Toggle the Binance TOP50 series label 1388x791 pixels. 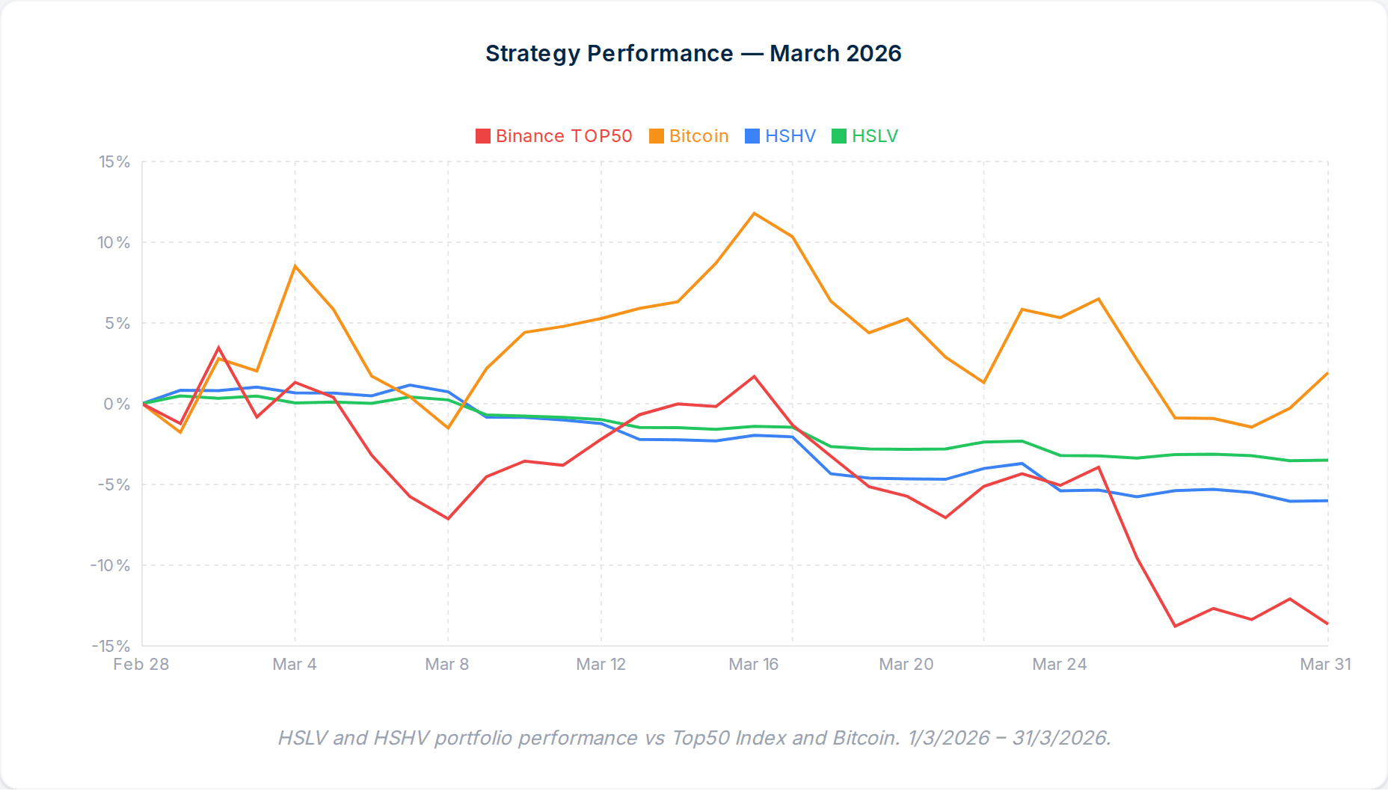tap(564, 136)
